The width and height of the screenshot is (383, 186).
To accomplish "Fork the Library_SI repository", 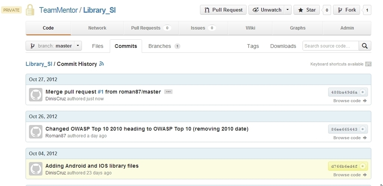I will click(x=347, y=10).
